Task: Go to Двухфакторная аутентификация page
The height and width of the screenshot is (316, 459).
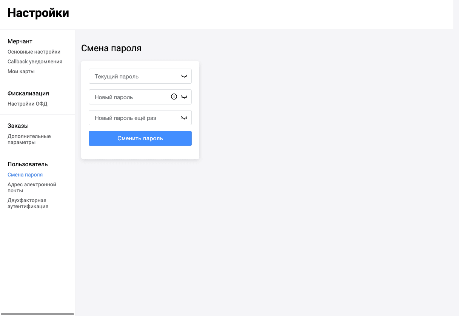Action: click(28, 203)
